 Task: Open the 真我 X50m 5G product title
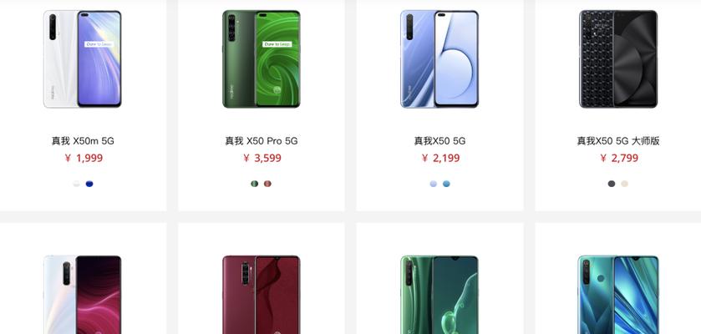pos(83,141)
